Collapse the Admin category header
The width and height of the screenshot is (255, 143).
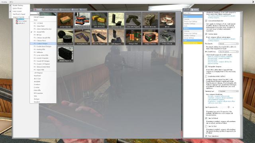click(x=193, y=29)
